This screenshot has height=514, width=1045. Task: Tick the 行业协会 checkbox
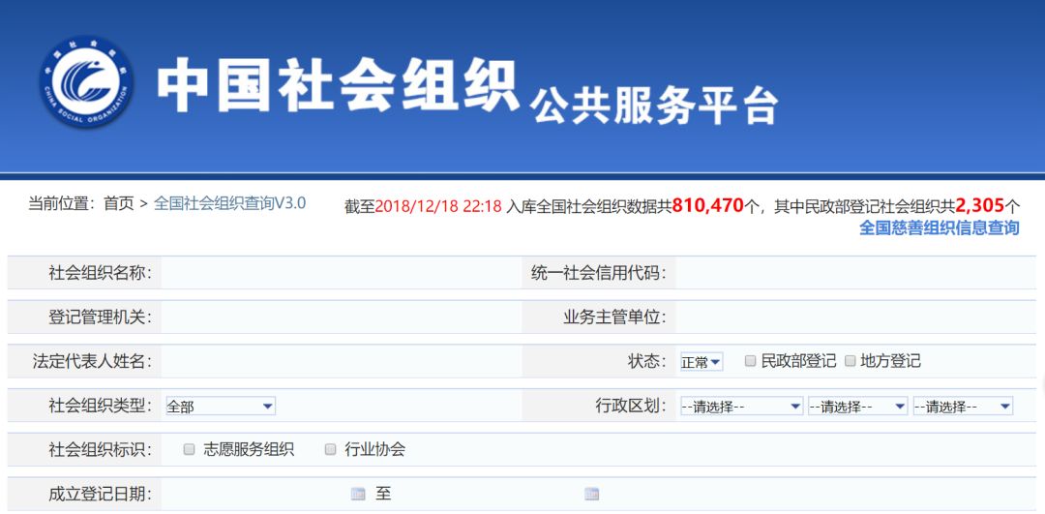(330, 449)
